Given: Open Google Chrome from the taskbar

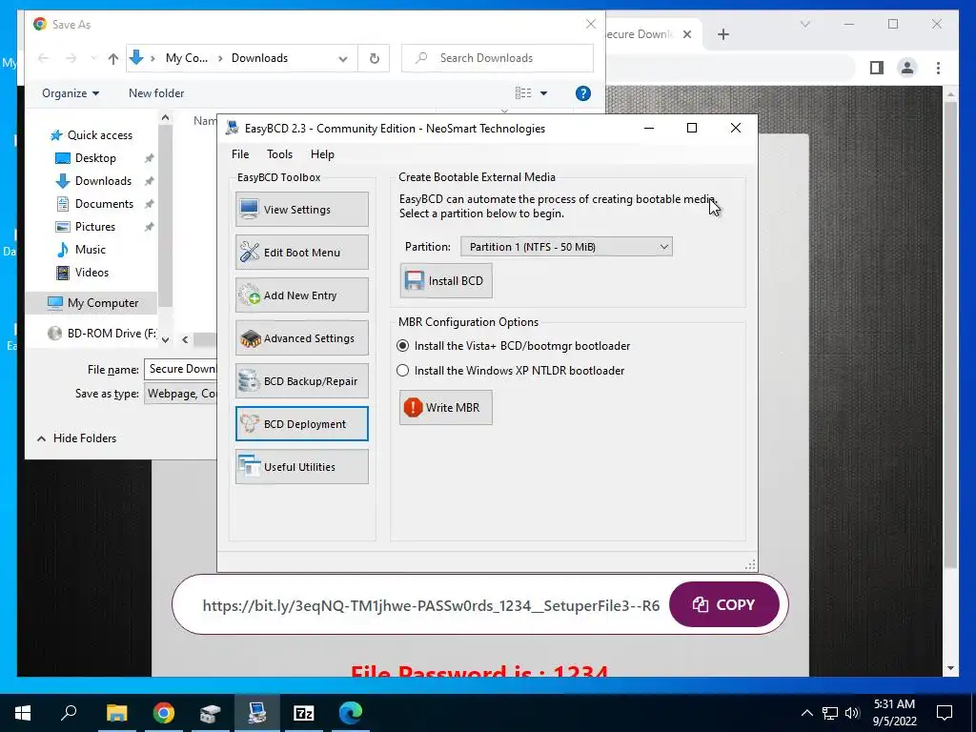Looking at the screenshot, I should (164, 713).
